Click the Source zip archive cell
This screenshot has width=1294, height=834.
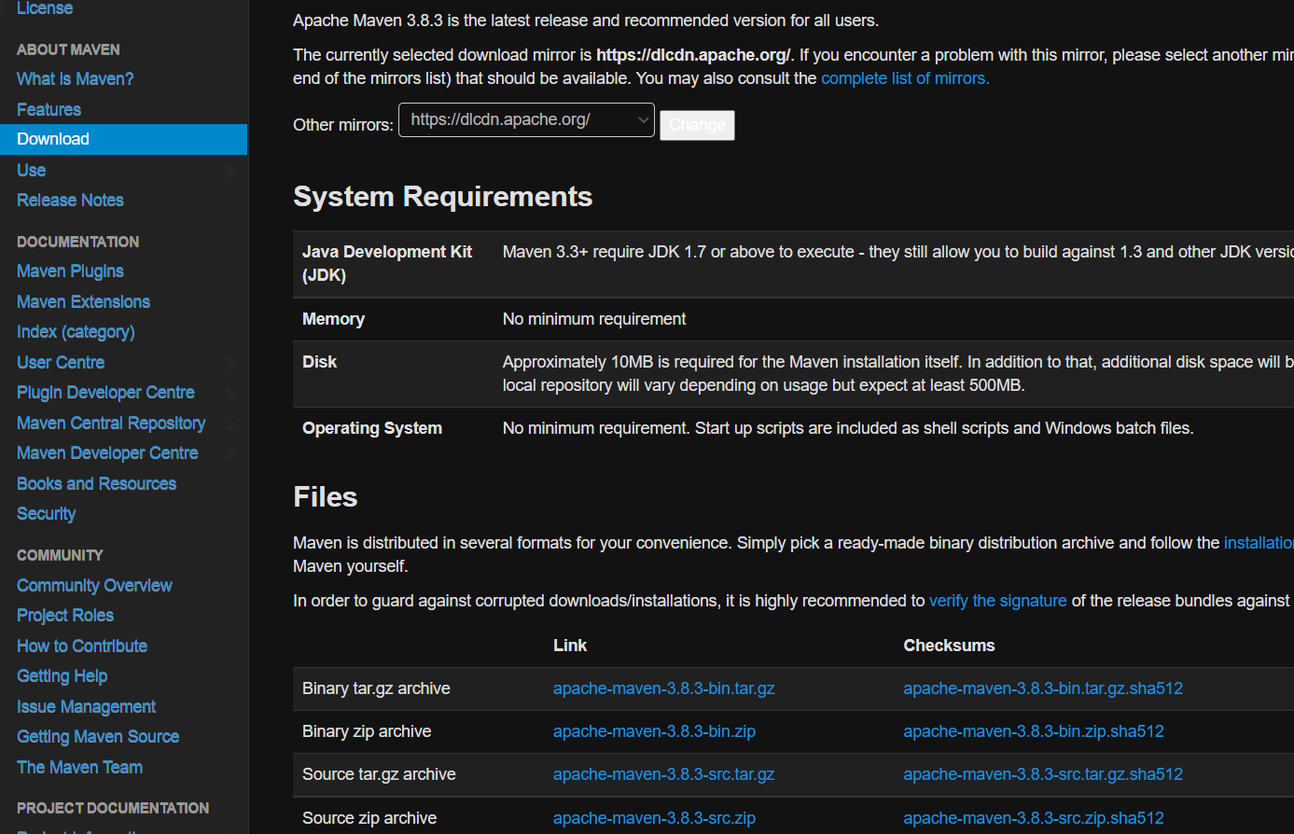[369, 818]
